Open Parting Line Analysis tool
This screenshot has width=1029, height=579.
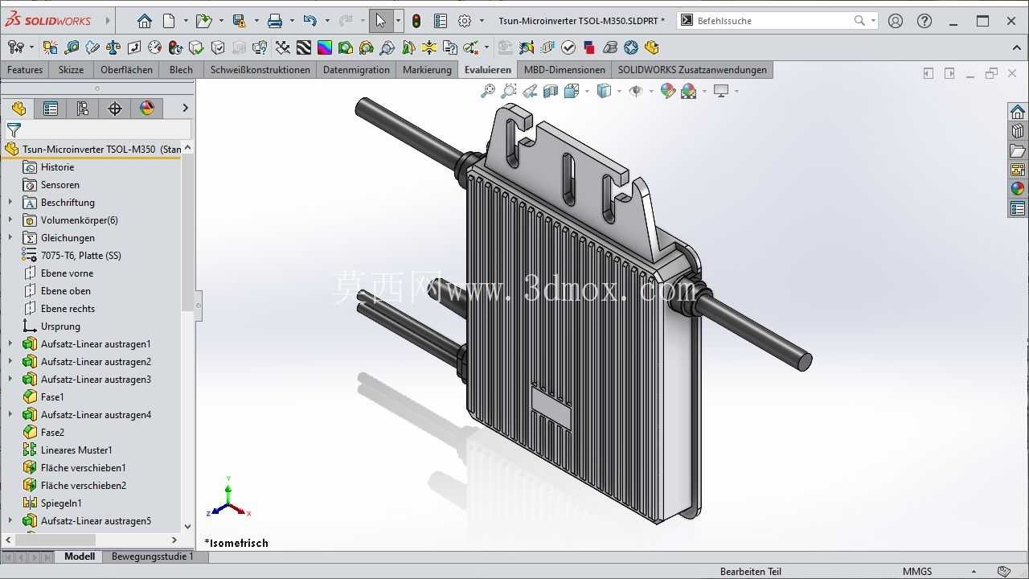[387, 47]
